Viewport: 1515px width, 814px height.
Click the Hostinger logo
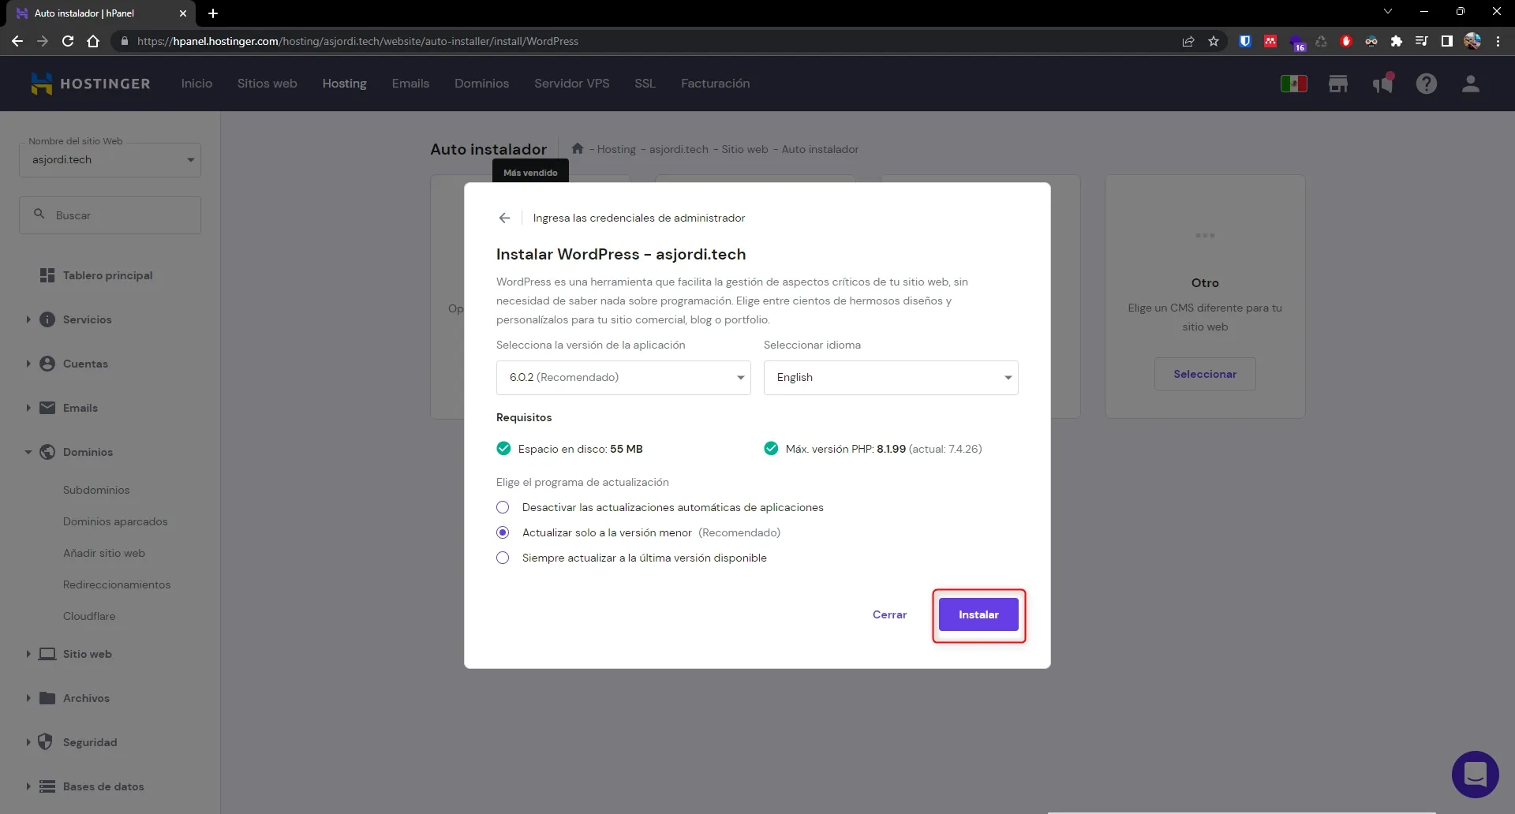90,84
